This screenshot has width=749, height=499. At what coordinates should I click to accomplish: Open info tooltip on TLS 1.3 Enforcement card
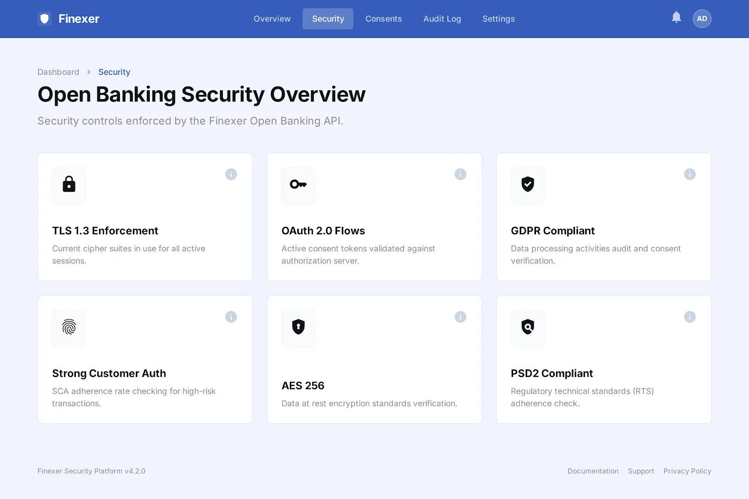click(x=231, y=174)
